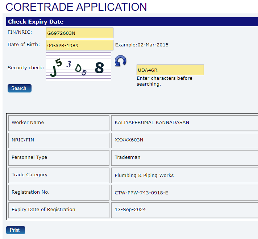Select the expiry date 13-Sep-2024
Viewport: 258px width, 239px height.
[x=130, y=210]
